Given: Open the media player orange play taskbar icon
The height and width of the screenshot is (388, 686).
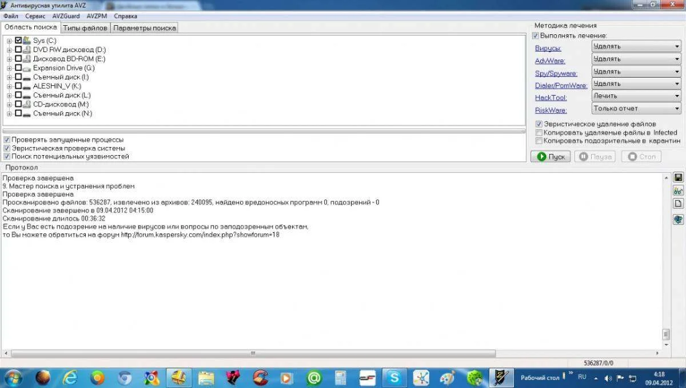Looking at the screenshot, I should (x=286, y=378).
